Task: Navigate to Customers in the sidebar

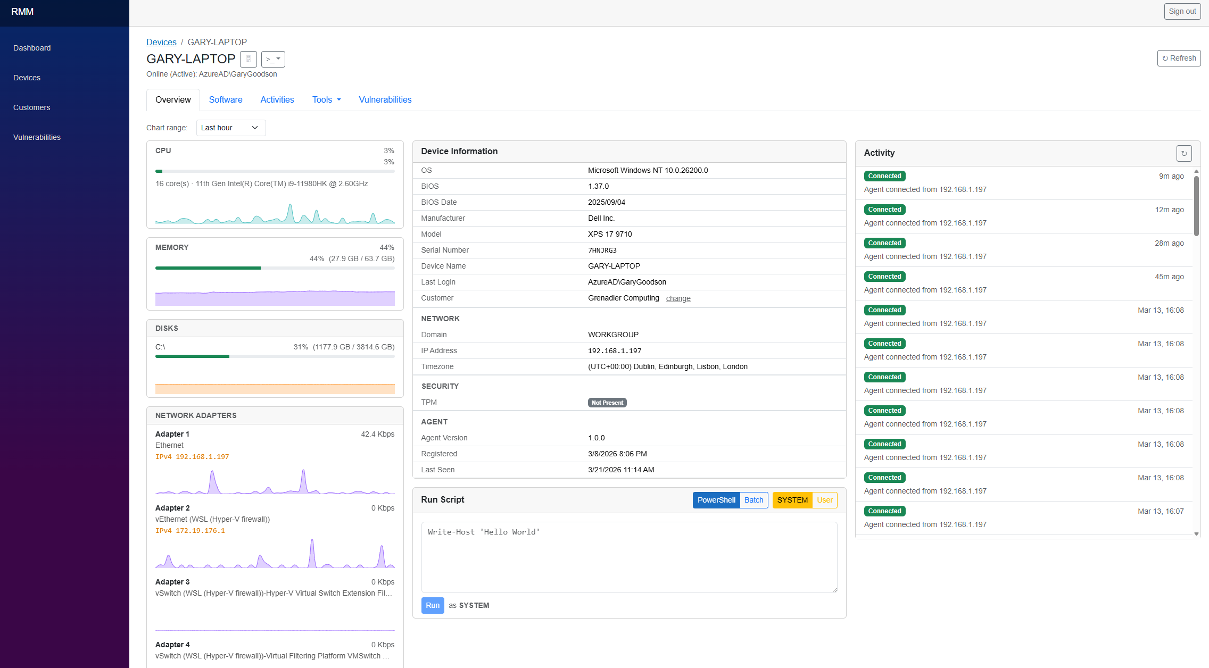Action: tap(31, 107)
